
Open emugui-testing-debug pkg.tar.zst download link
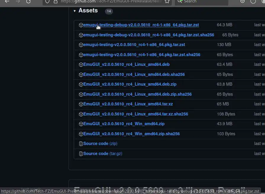(141, 25)
